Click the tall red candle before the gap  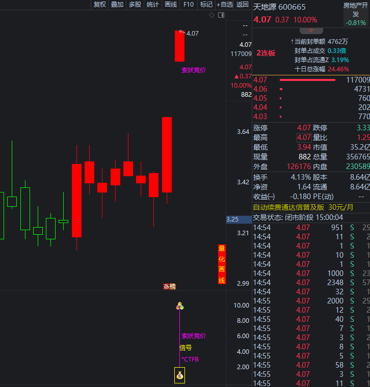tap(167, 155)
